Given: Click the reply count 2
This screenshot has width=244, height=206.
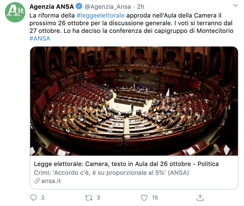Looking at the screenshot, I should click(43, 198).
